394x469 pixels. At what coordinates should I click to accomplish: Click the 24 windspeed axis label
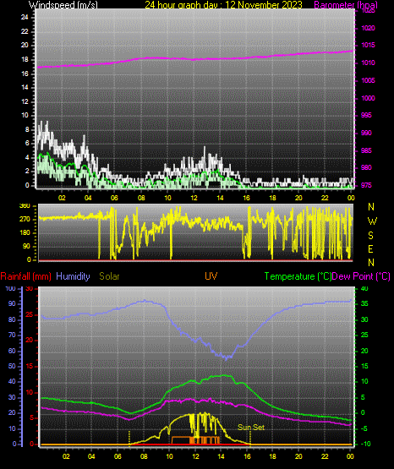click(x=25, y=18)
